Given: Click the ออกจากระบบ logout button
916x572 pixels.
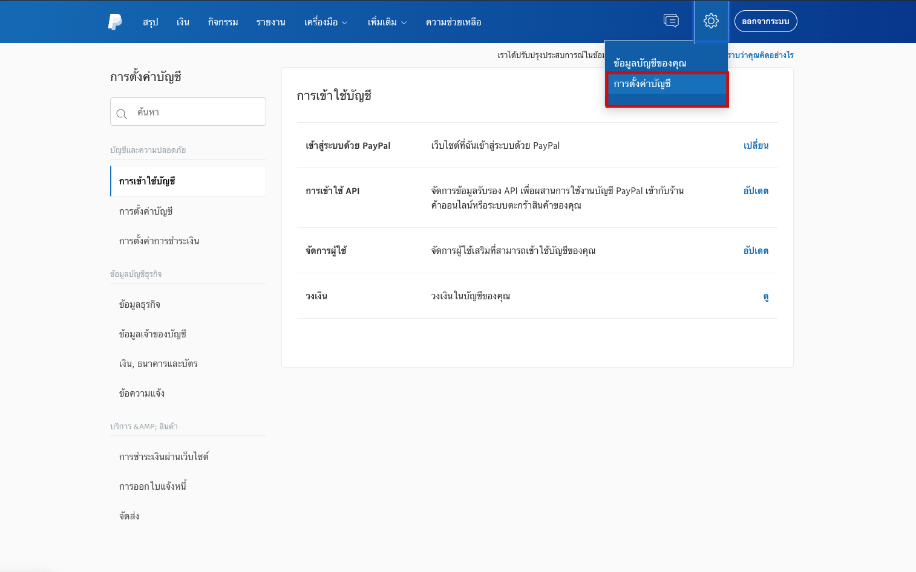Looking at the screenshot, I should (765, 22).
